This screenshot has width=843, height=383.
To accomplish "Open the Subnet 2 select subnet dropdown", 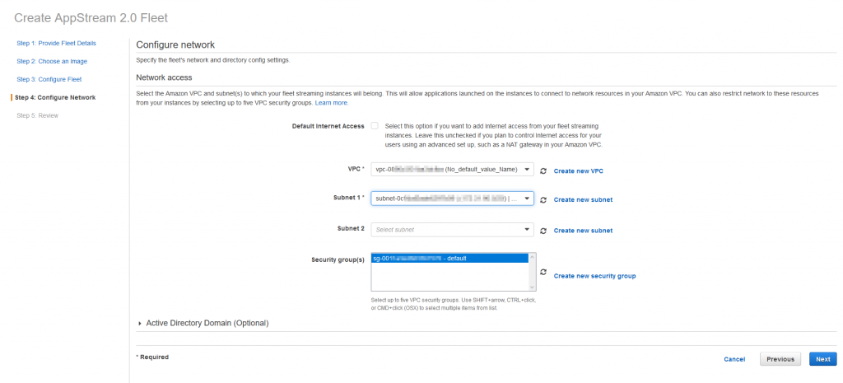I will pyautogui.click(x=452, y=230).
